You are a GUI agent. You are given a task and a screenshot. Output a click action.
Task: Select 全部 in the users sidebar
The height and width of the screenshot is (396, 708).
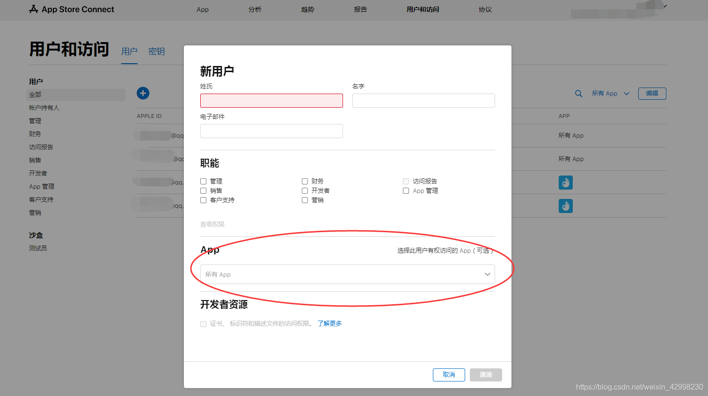(76, 95)
